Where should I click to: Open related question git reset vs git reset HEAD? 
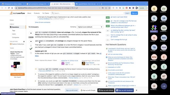[x=119, y=17]
